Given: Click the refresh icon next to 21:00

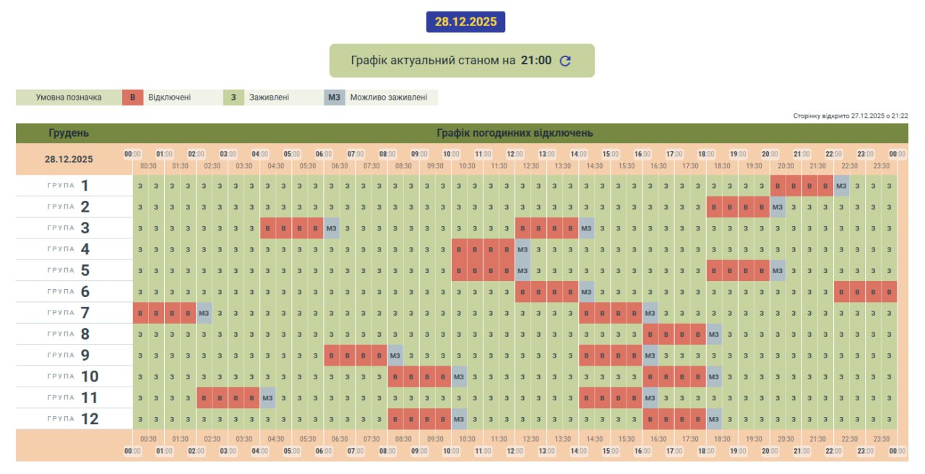Looking at the screenshot, I should click(x=565, y=61).
